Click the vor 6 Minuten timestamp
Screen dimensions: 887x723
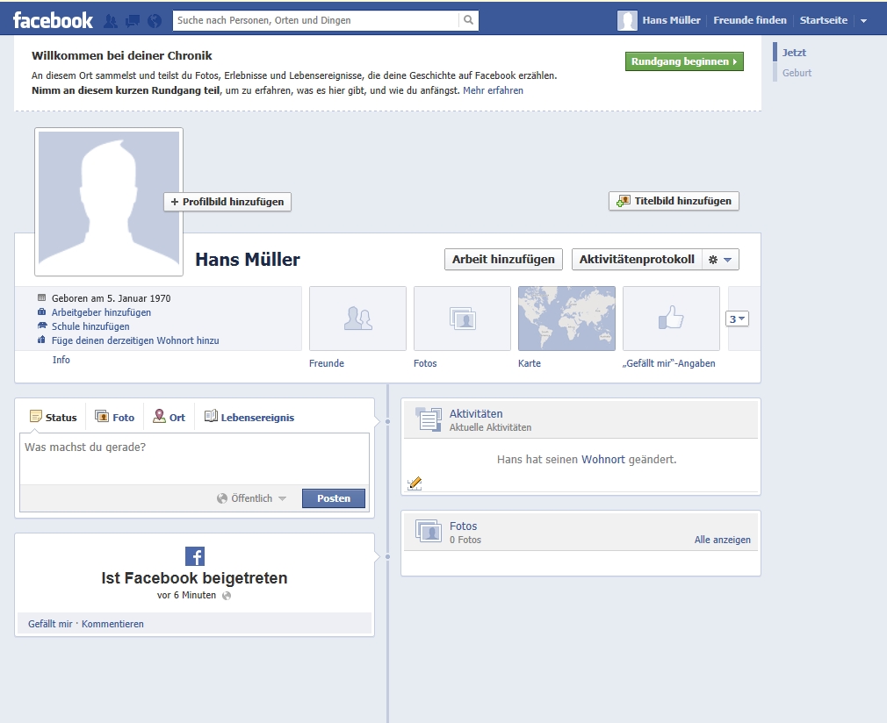(187, 595)
